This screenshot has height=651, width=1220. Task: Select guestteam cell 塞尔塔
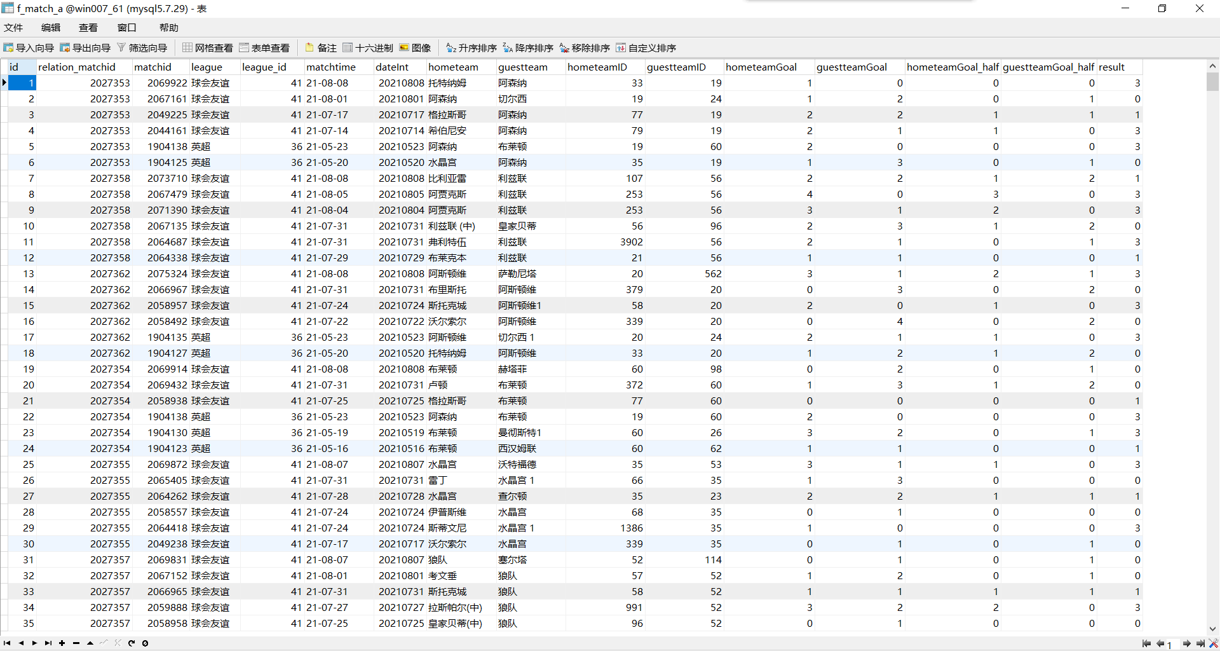click(531, 559)
